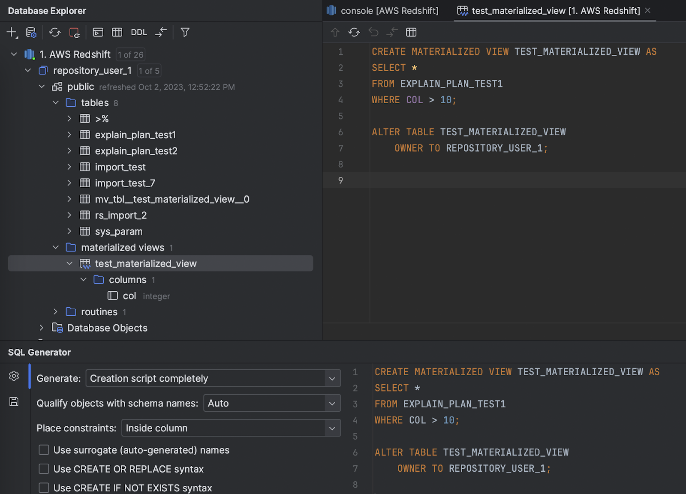Image resolution: width=686 pixels, height=494 pixels.
Task: Open Data Source Properties icon
Action: click(31, 32)
